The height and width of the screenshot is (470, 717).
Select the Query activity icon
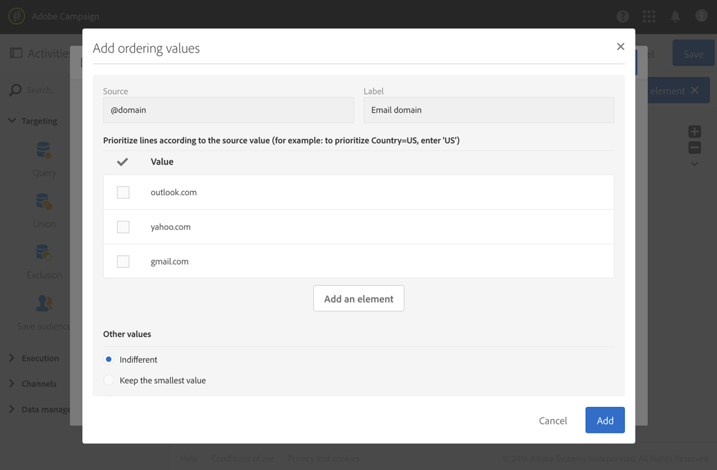[44, 150]
